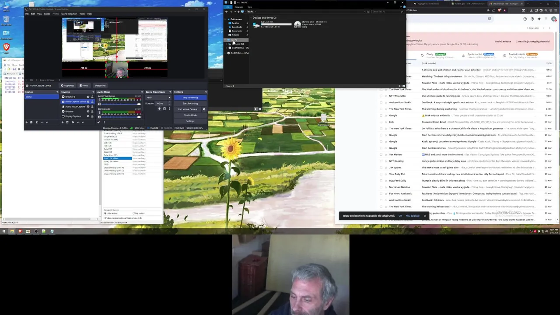Image resolution: width=560 pixels, height=315 pixels.
Task: Open Brave downloads icon in toolbar
Action: pyautogui.click(x=531, y=10)
